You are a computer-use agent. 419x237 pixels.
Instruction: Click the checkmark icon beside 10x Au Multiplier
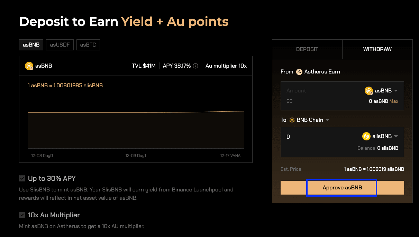(x=22, y=215)
